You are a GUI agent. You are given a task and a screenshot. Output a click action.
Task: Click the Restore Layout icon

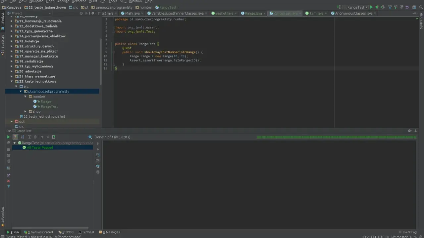pos(8,168)
